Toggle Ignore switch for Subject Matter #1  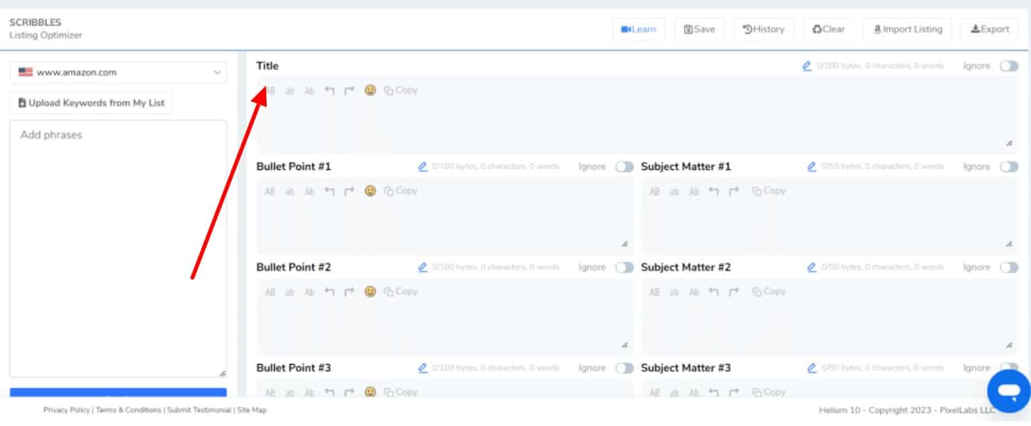pos(1009,167)
